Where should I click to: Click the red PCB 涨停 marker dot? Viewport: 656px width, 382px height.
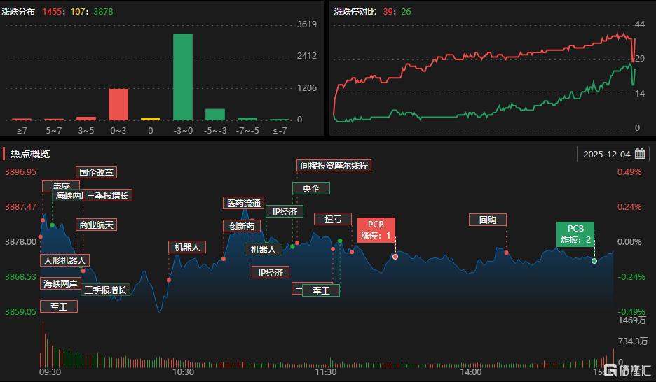point(395,257)
